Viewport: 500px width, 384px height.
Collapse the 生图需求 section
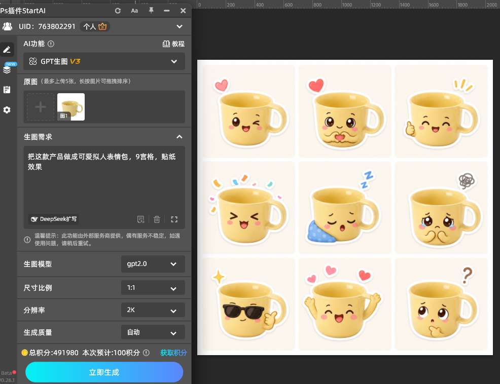click(180, 137)
